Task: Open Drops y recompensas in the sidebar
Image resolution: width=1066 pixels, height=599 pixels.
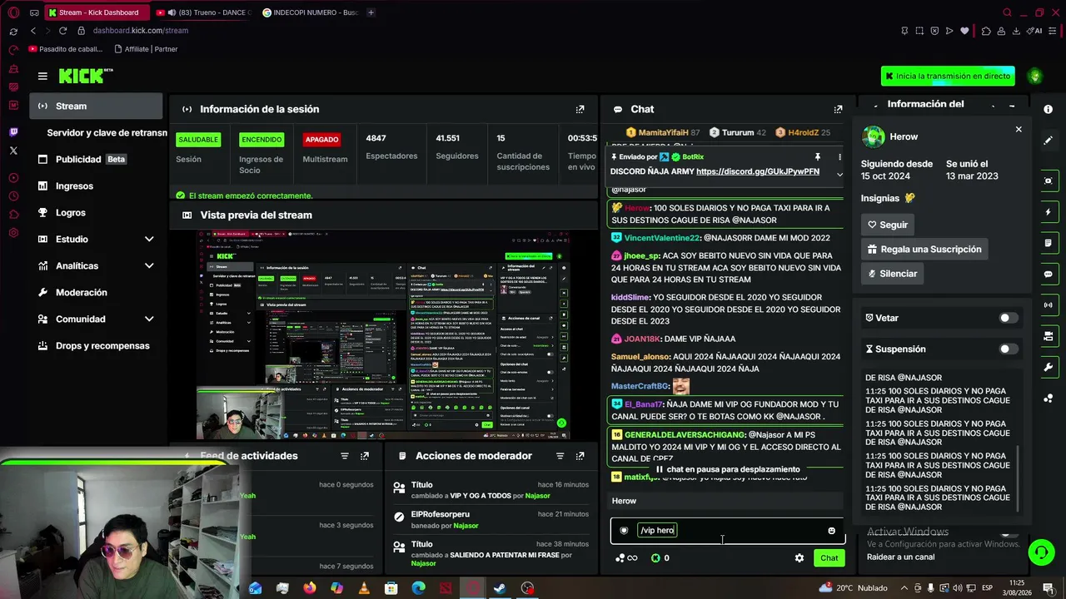Action: 97,346
